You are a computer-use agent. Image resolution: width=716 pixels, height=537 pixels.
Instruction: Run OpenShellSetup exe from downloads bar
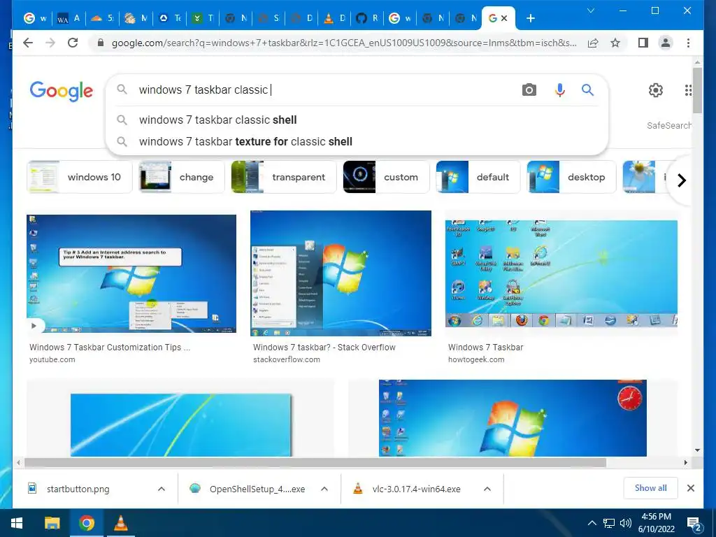(x=257, y=489)
